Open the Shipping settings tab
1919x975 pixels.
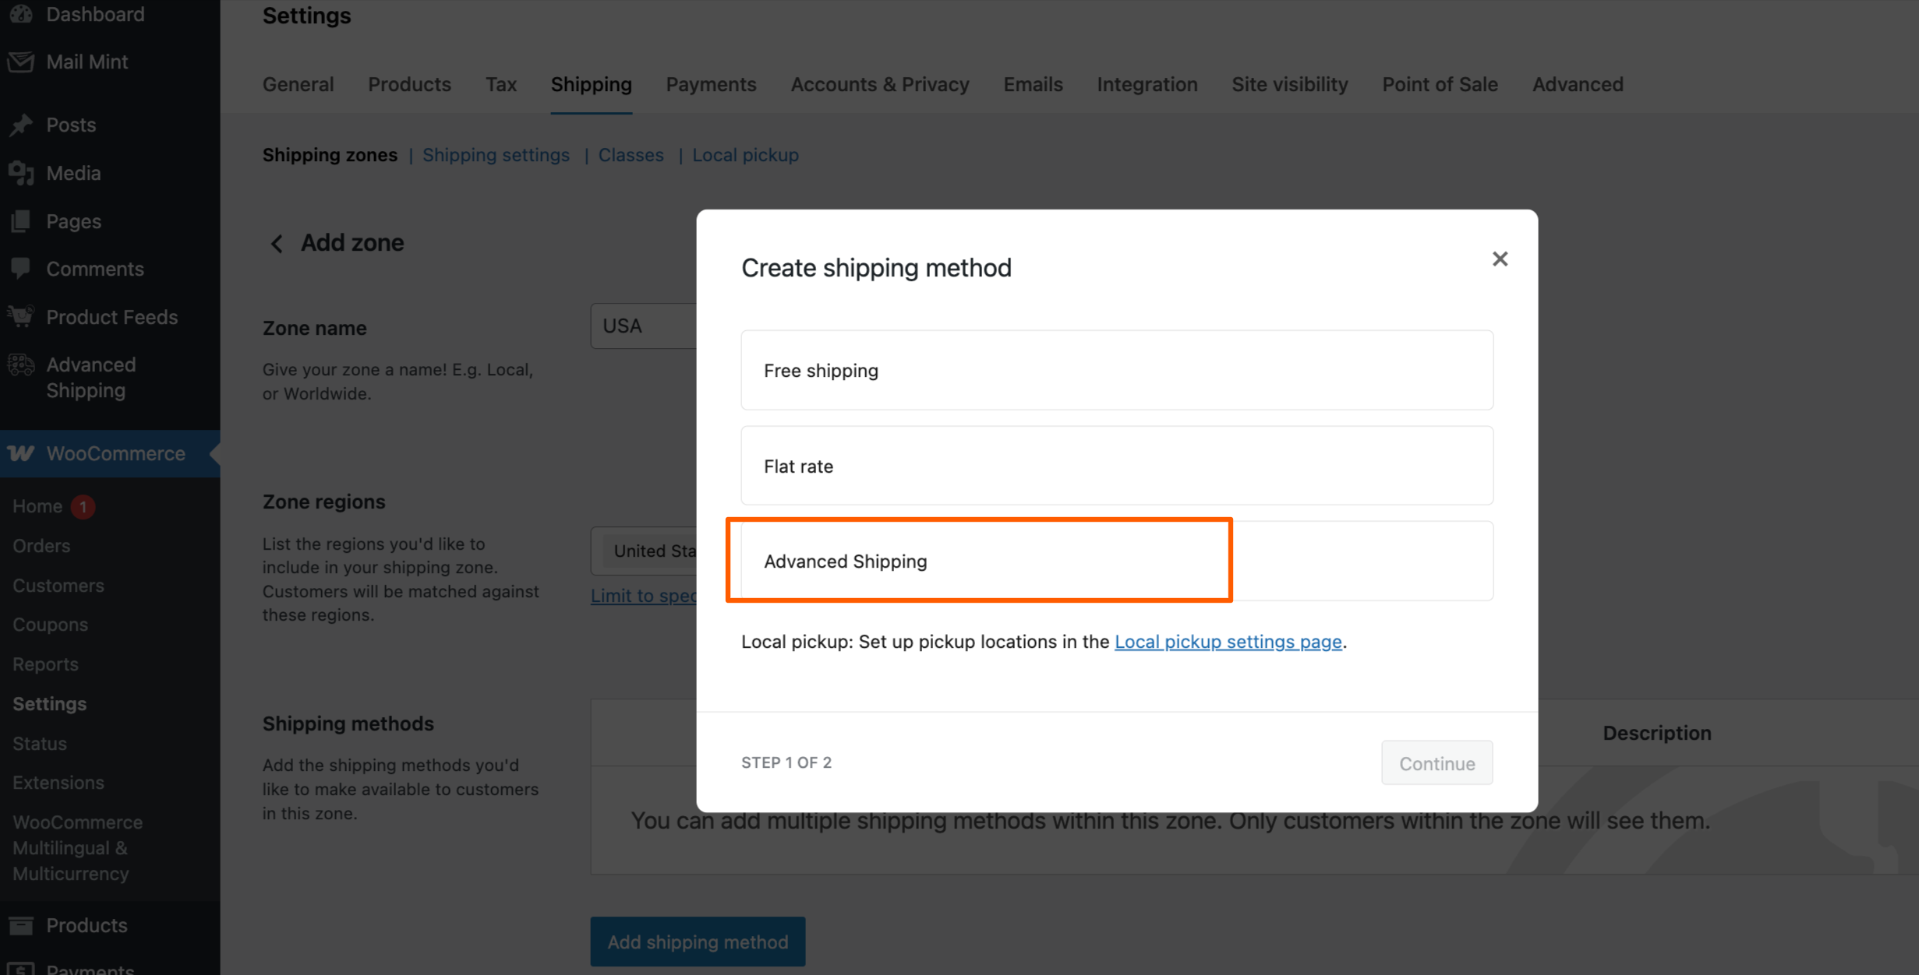point(591,84)
